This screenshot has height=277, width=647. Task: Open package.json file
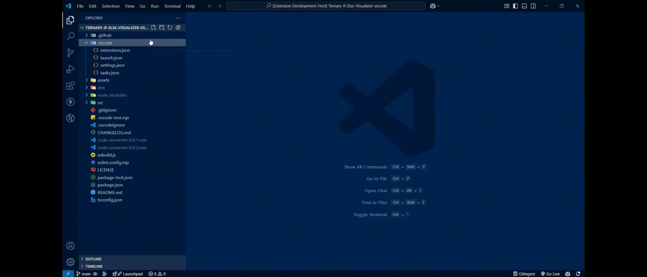(x=132, y=185)
